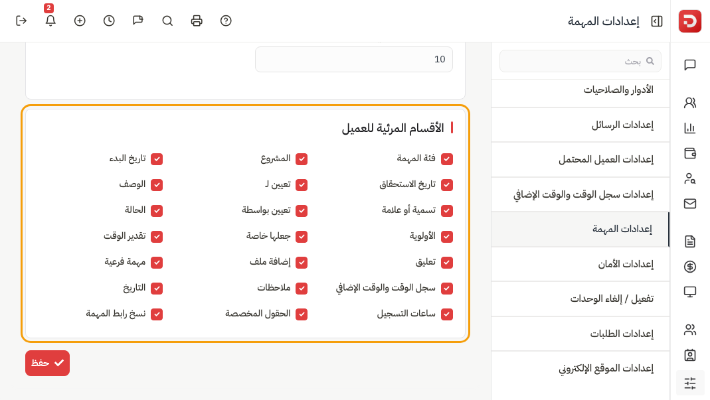Open the sticky notes icon
The width and height of the screenshot is (710, 400).
click(138, 21)
